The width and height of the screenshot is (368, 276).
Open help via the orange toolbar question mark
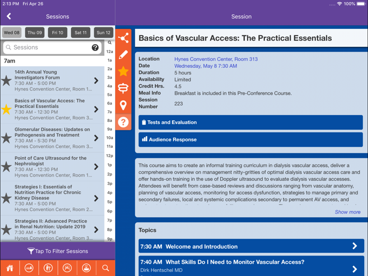(124, 122)
